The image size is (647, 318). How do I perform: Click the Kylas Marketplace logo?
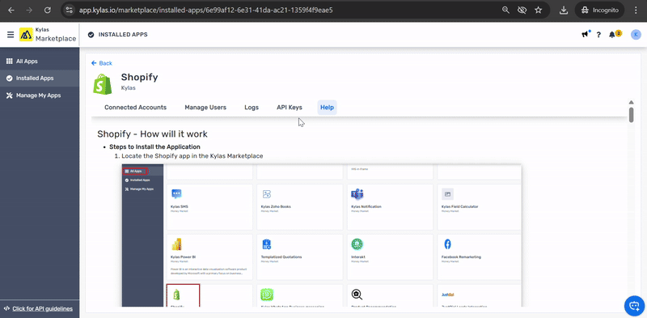tap(48, 35)
